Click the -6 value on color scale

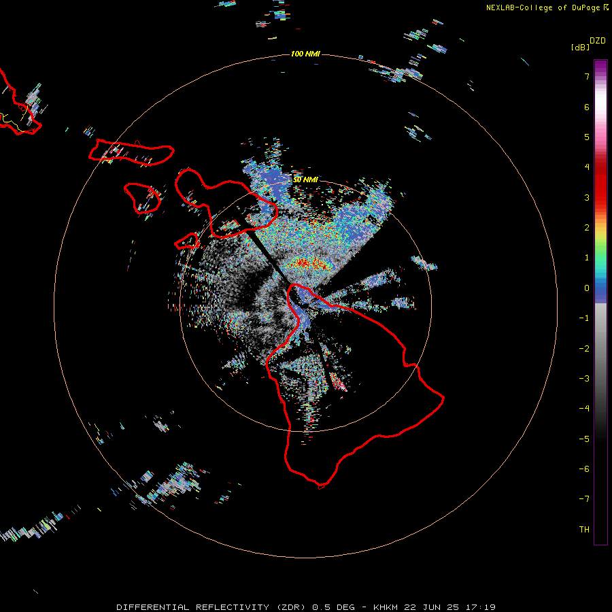tap(584, 469)
